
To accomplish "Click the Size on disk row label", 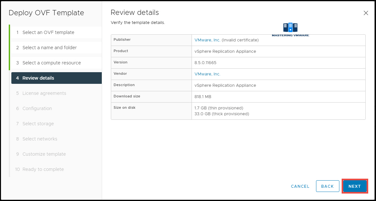I will coord(124,107).
